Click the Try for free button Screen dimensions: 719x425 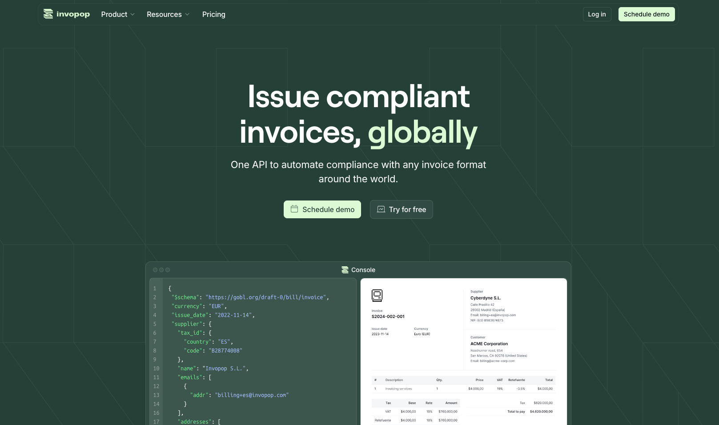click(401, 209)
